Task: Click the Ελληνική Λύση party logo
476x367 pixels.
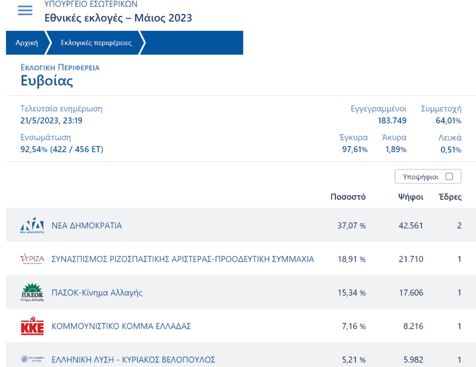Action: (x=32, y=359)
